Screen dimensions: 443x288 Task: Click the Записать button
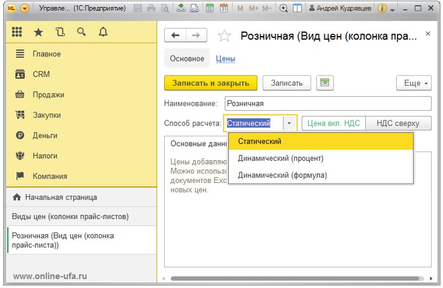tap(287, 83)
